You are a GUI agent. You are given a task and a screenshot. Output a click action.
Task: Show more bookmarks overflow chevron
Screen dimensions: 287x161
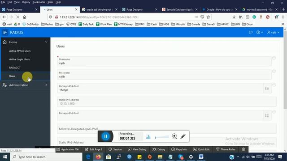283,24
